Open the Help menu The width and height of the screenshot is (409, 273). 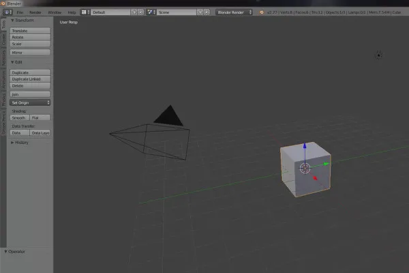coord(72,12)
